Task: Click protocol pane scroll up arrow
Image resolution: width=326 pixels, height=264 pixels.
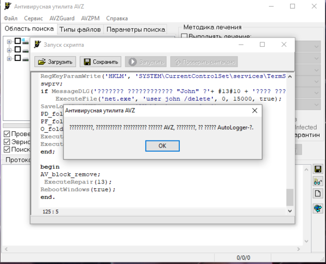Action: click(x=306, y=170)
